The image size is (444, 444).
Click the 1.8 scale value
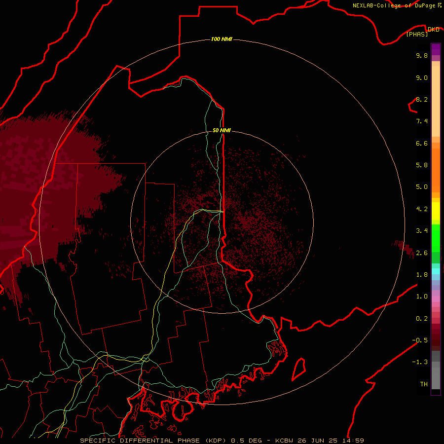pyautogui.click(x=422, y=275)
